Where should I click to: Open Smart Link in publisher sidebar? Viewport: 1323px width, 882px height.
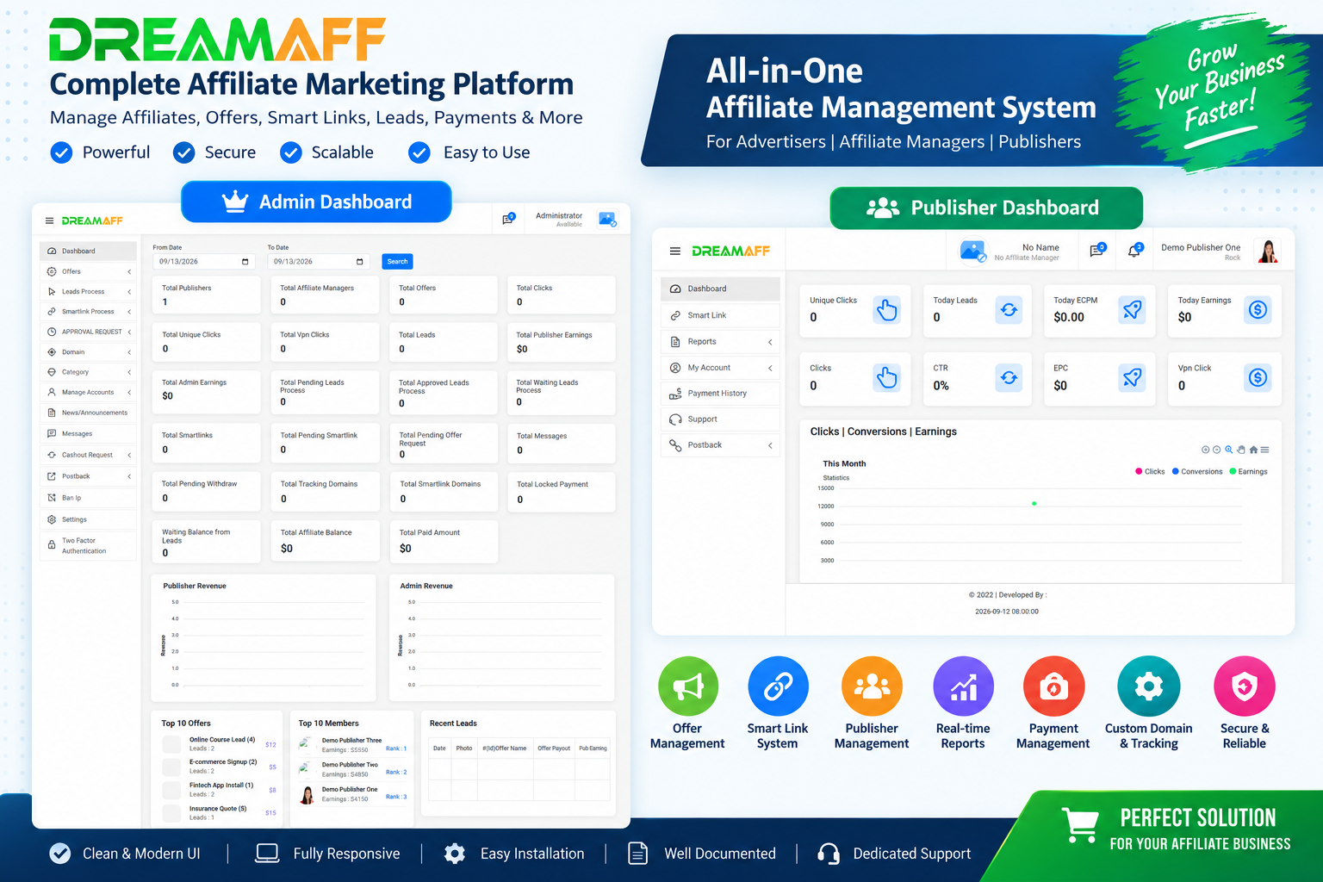720,315
